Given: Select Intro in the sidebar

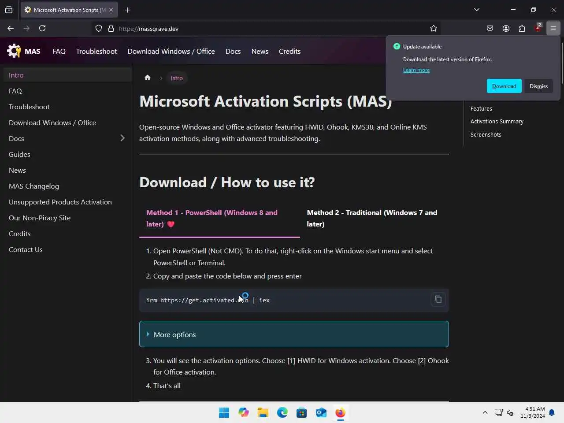Looking at the screenshot, I should 67,75.
